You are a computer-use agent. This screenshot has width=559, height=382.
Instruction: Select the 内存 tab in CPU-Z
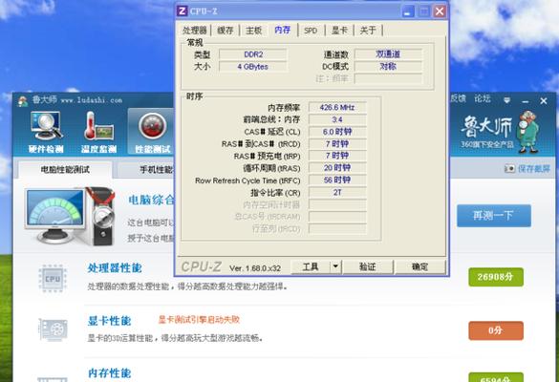282,30
